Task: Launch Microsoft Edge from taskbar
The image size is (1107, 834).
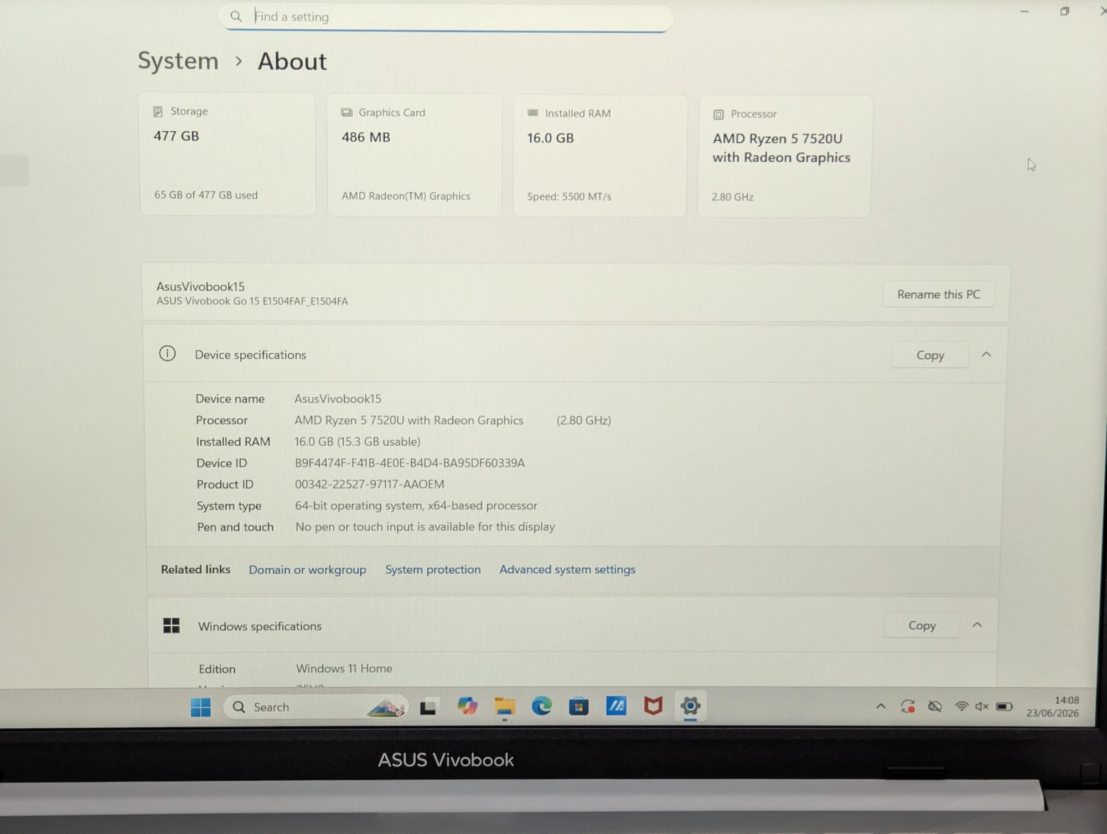Action: (x=541, y=706)
